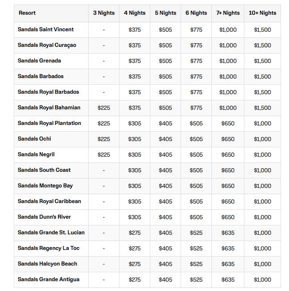289x291 pixels.
Task: Select the 10+ Nights column header
Action: [x=263, y=13]
